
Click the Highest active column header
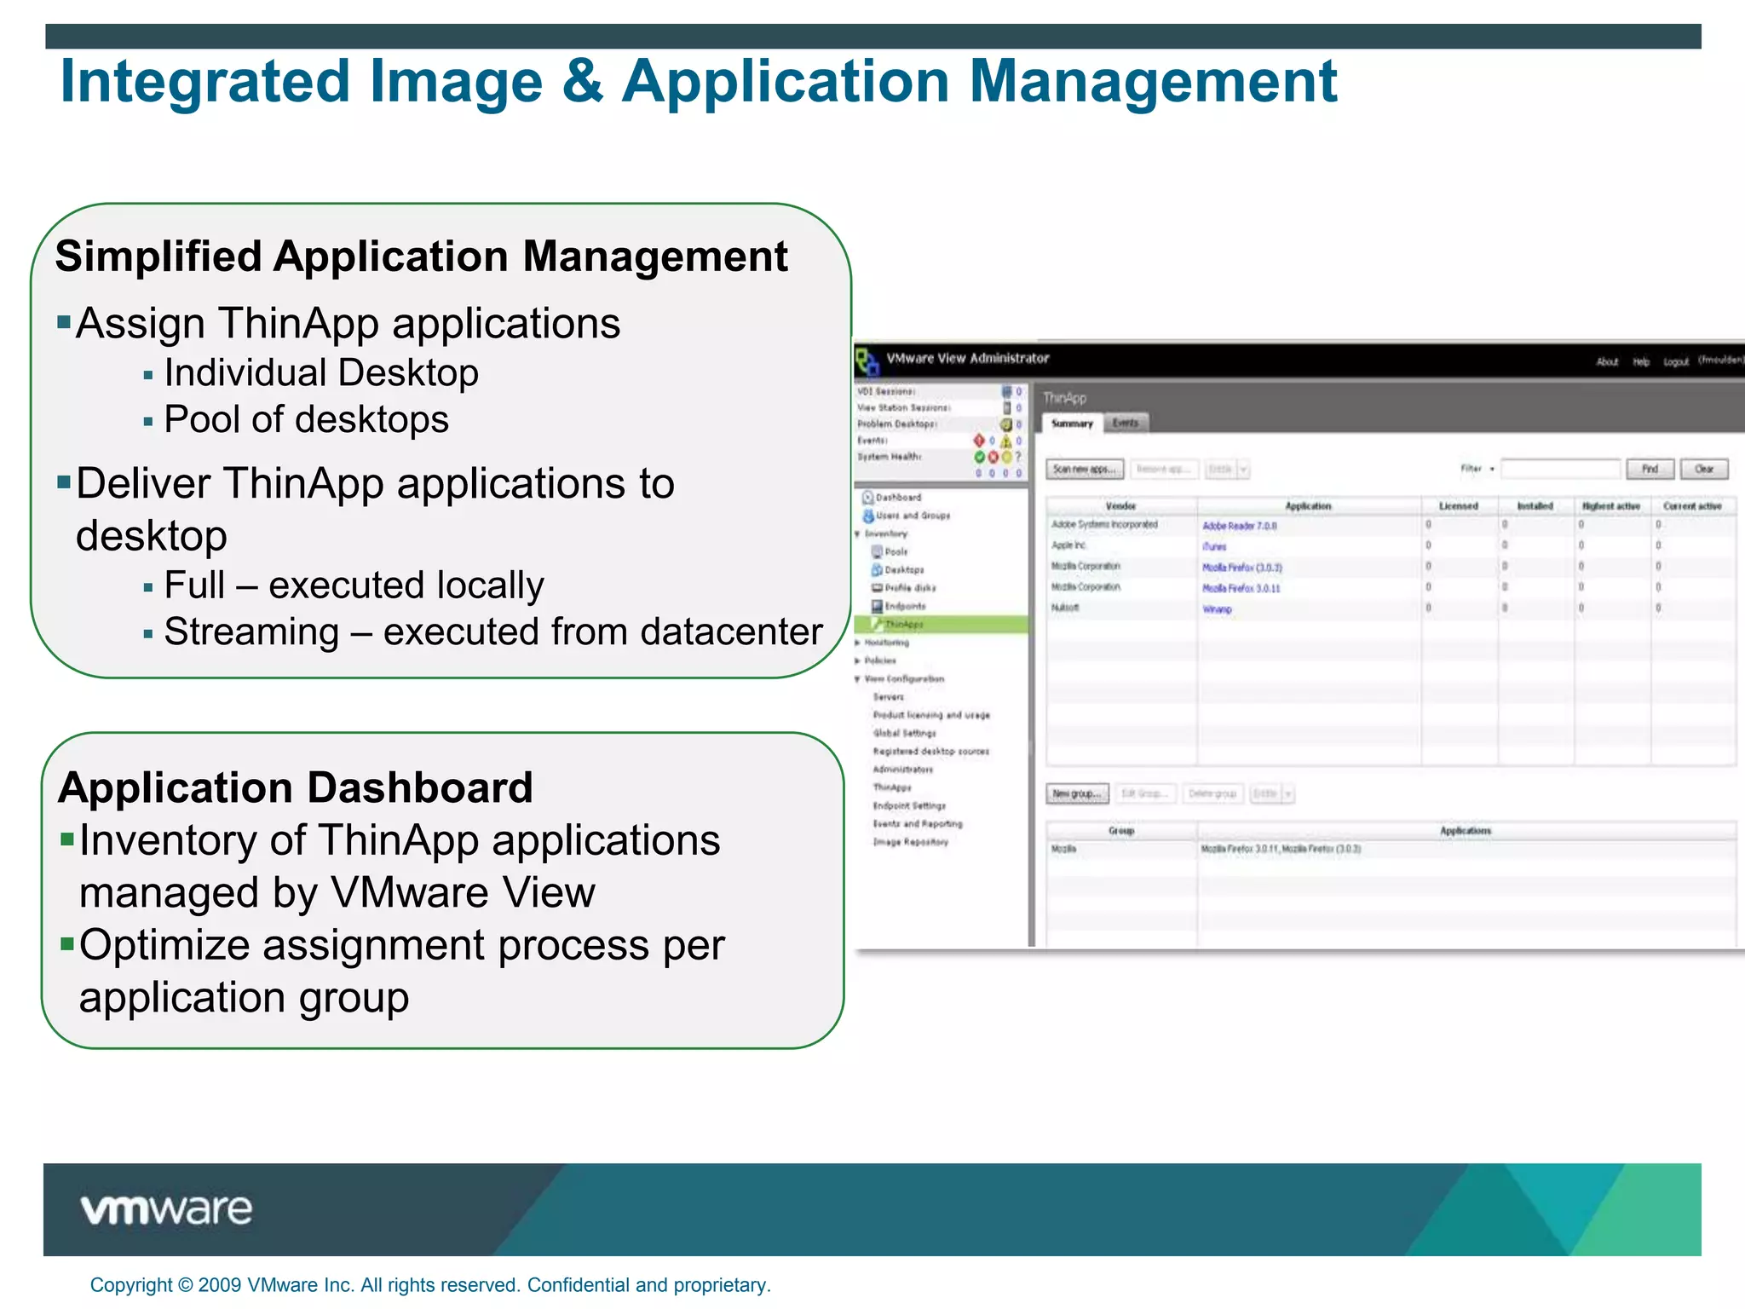pyautogui.click(x=1612, y=506)
